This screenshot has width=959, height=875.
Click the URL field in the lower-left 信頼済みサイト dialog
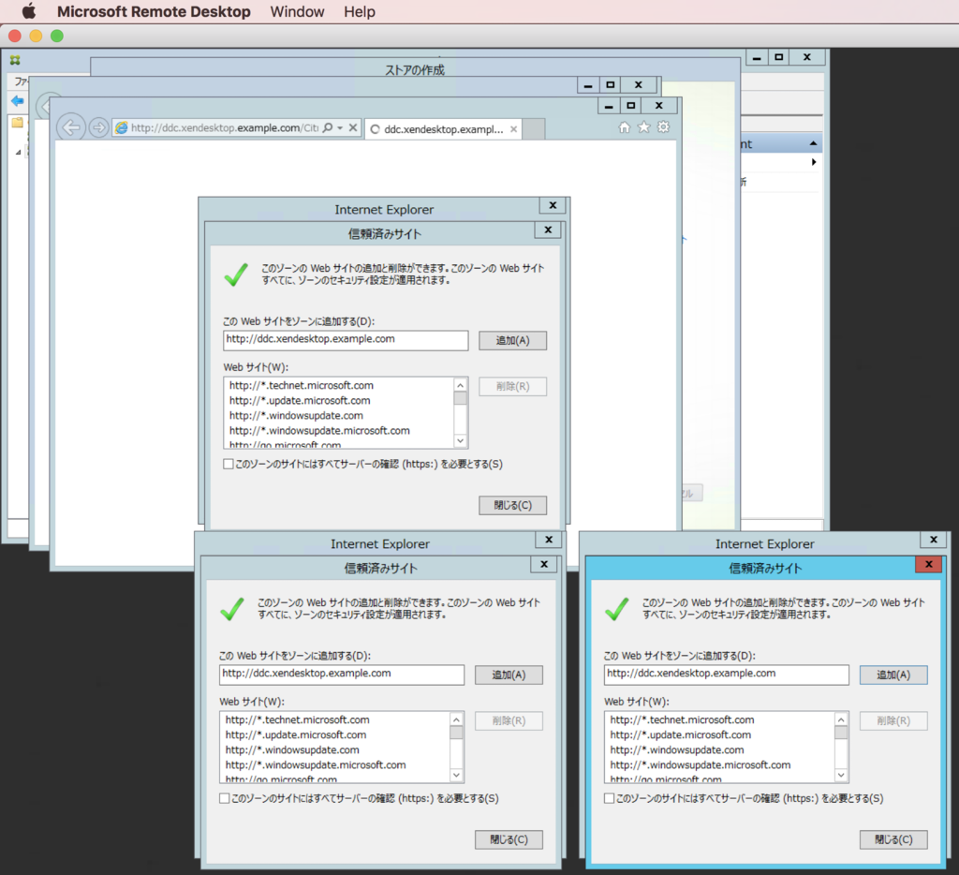click(x=342, y=674)
